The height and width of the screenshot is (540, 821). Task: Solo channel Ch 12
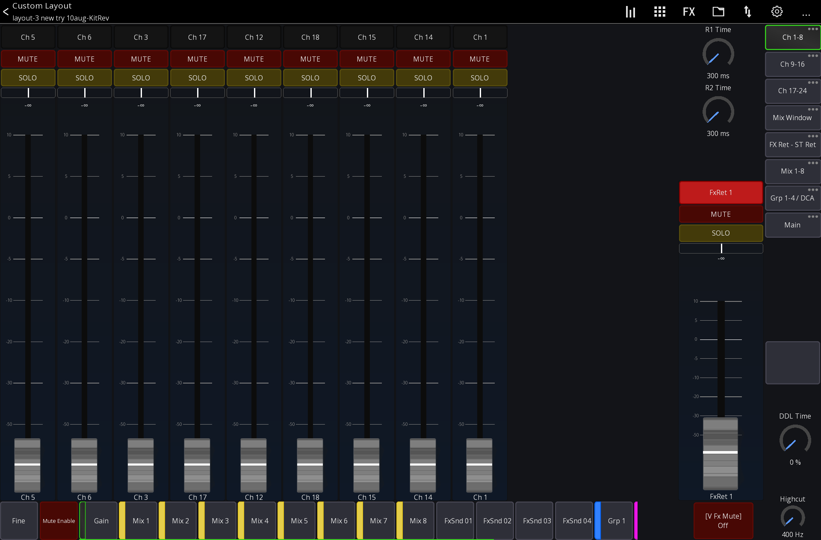[254, 78]
